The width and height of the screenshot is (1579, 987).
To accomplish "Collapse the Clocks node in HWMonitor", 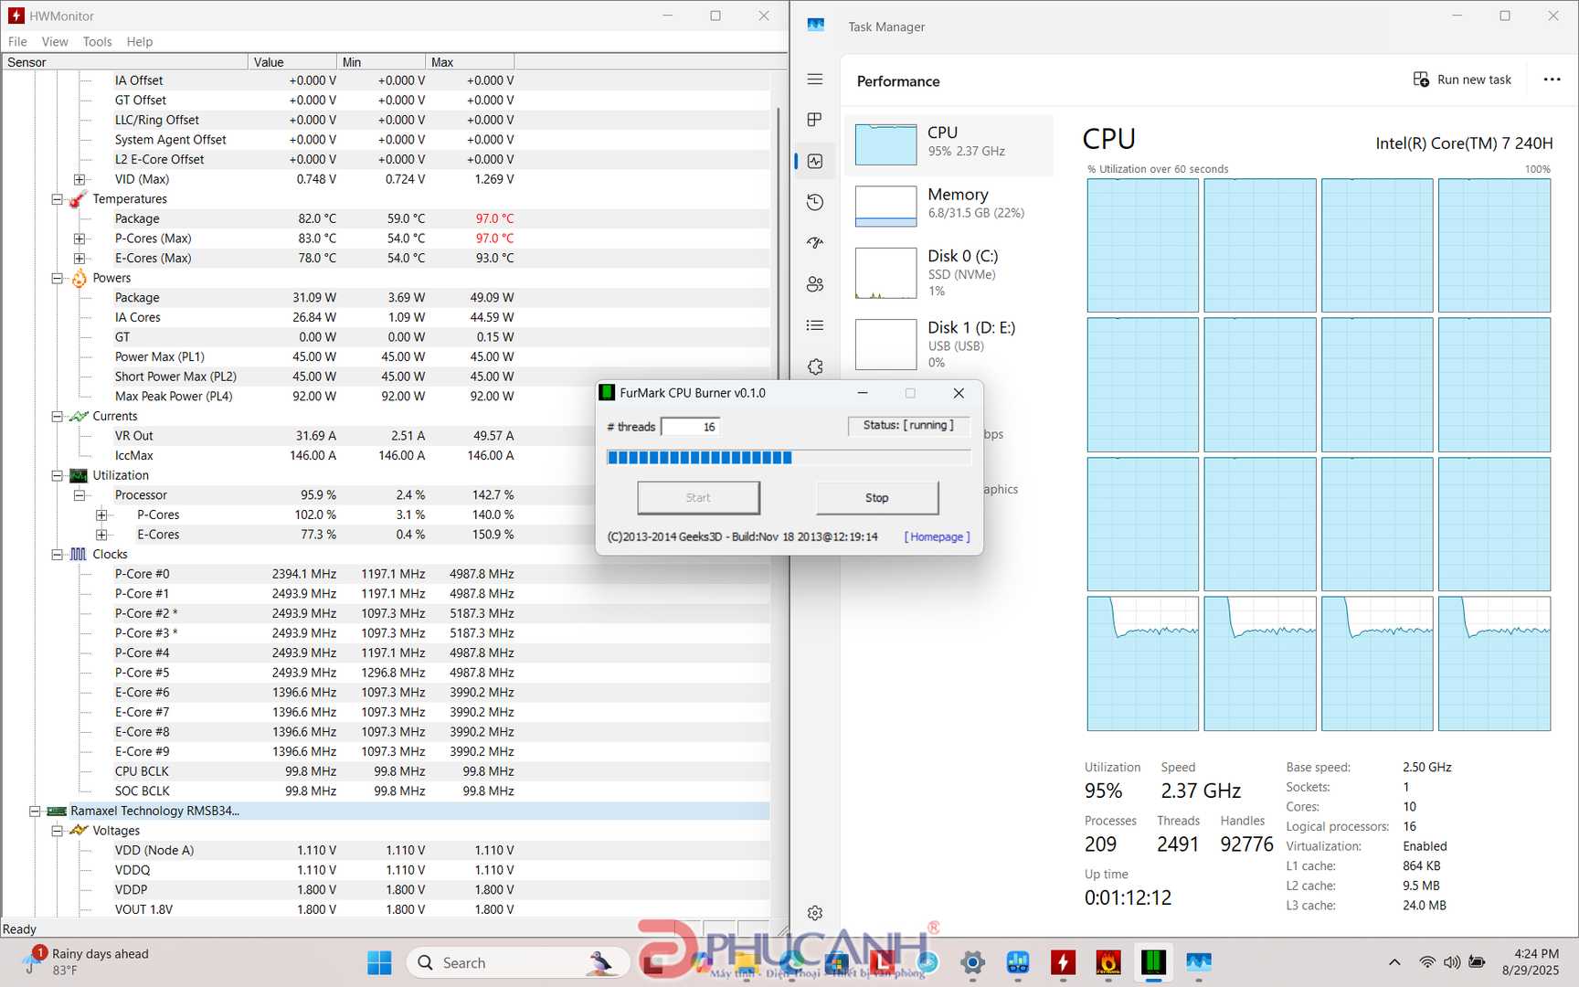I will click(57, 554).
